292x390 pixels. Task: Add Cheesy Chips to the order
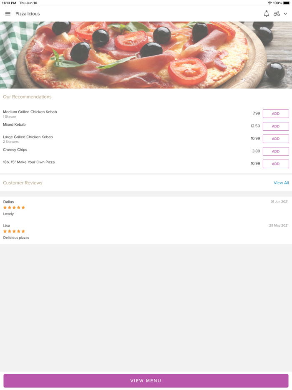coord(275,151)
